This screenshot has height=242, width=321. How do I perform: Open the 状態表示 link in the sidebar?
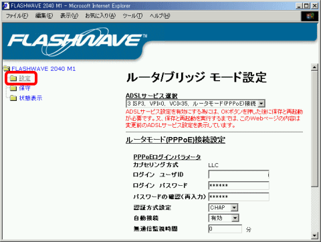(31, 98)
